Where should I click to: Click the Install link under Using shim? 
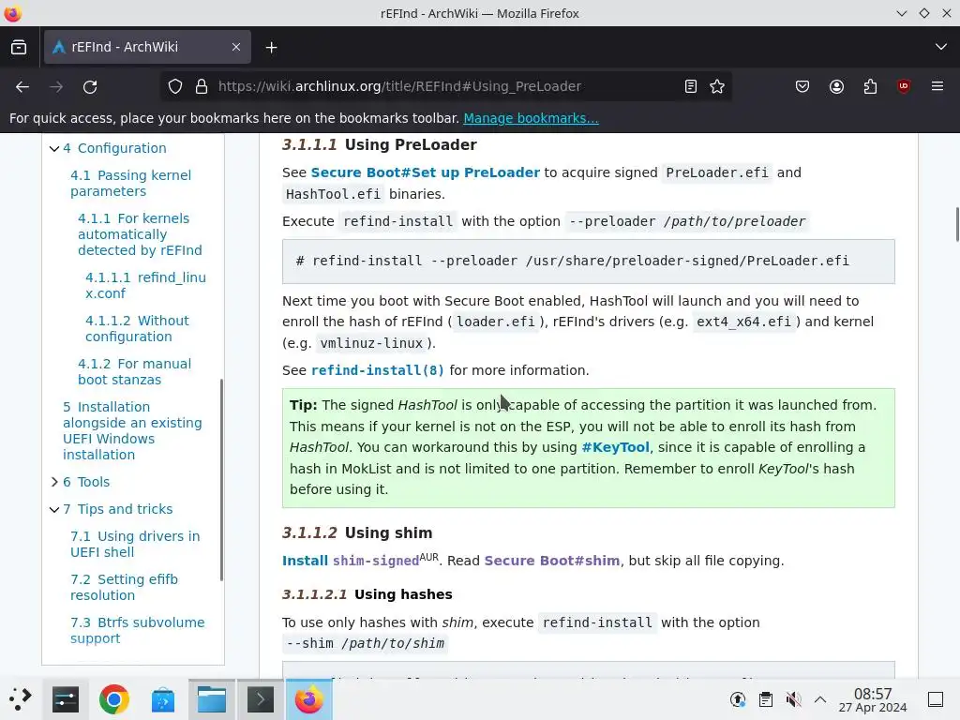pyautogui.click(x=305, y=561)
